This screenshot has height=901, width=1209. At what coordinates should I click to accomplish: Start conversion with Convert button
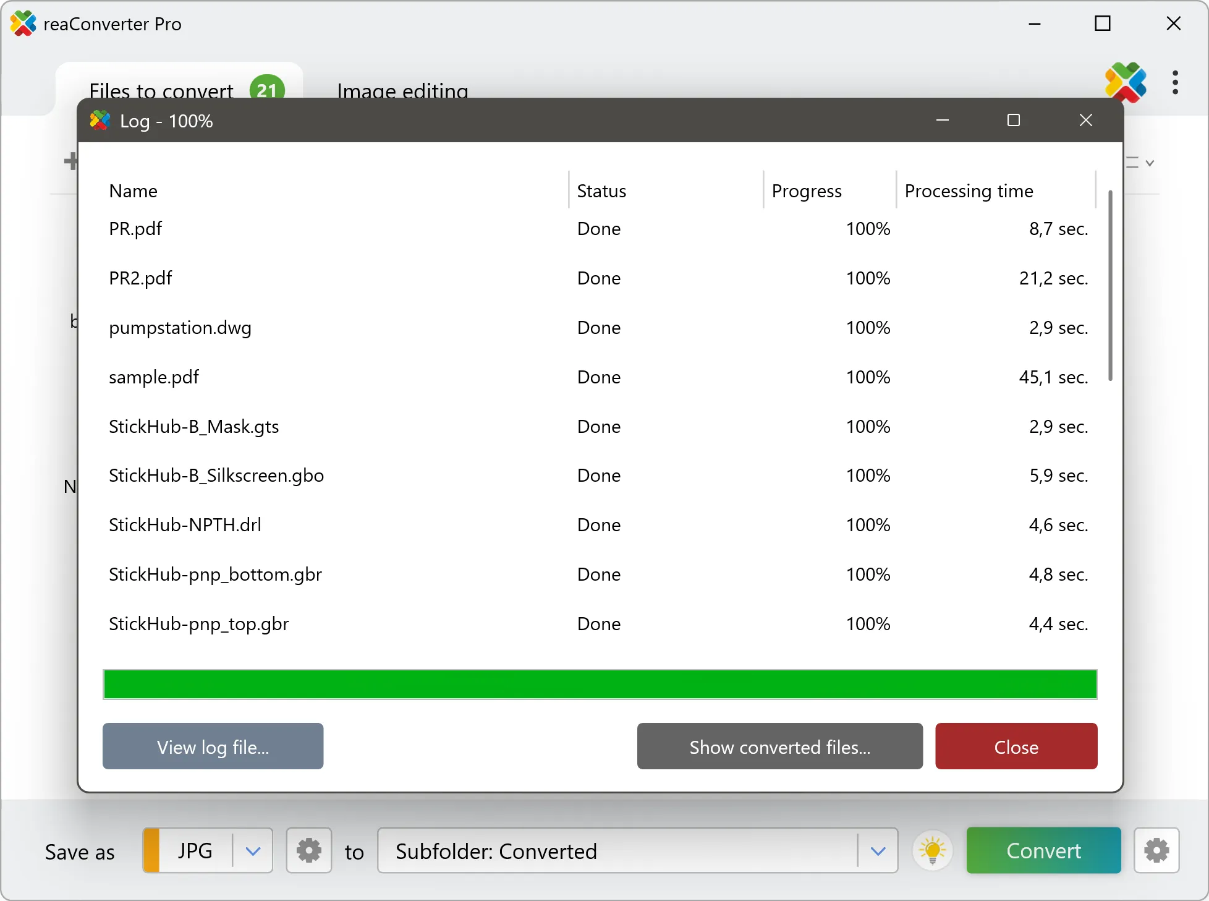[1043, 850]
